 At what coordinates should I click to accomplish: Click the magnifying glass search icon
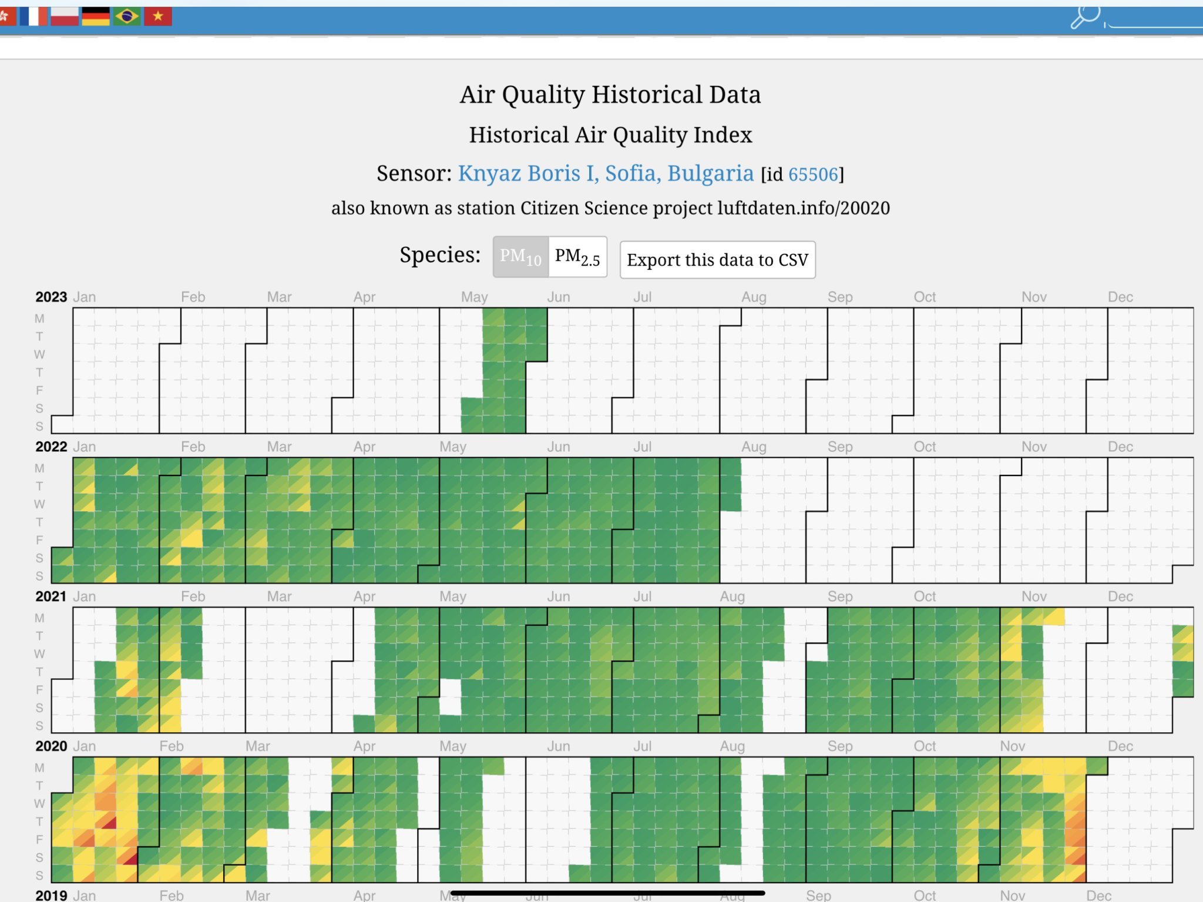pyautogui.click(x=1084, y=16)
